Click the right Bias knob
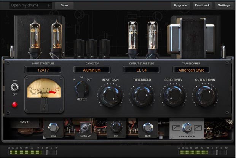Image resolution: width=236 pixels, height=158 pixels. point(148,127)
